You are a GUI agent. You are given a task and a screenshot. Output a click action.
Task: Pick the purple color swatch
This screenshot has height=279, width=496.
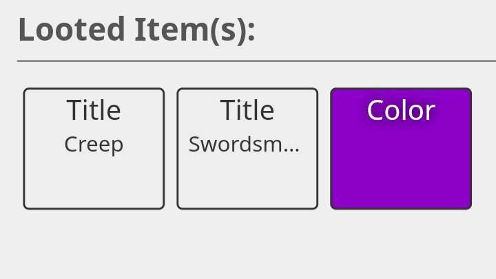pos(401,158)
